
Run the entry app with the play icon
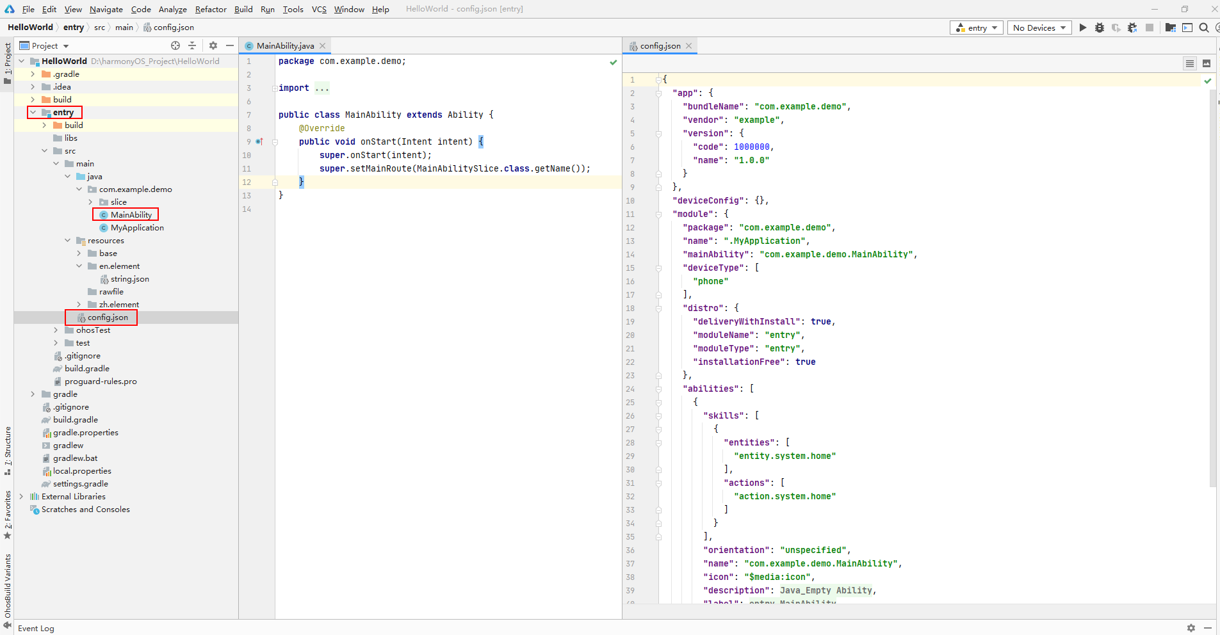pos(1082,28)
